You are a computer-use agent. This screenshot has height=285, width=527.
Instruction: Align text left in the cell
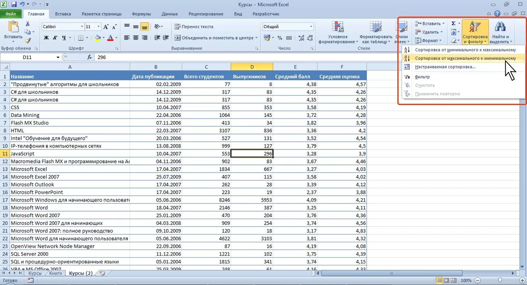click(127, 38)
